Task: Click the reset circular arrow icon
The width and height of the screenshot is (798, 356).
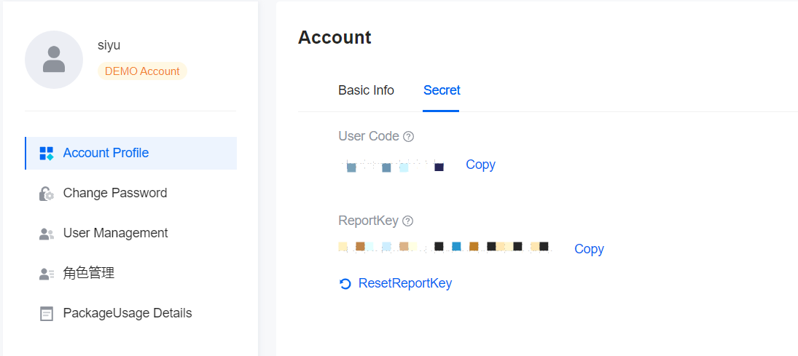Action: click(x=345, y=284)
